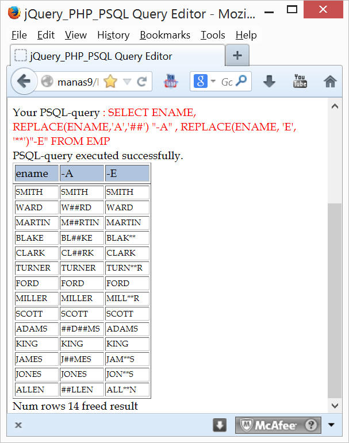This screenshot has width=349, height=443.
Task: Click the ename column header
Action: pos(36,173)
